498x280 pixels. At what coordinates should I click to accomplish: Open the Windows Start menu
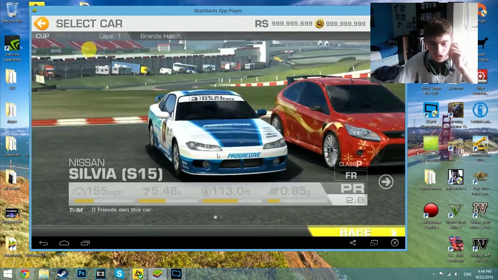tap(7, 274)
